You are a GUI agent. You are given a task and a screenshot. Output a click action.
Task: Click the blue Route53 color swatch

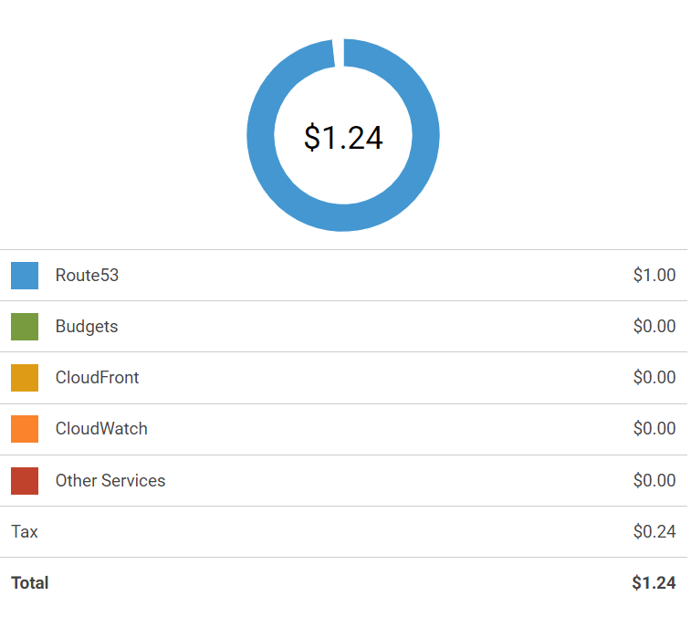pos(25,276)
